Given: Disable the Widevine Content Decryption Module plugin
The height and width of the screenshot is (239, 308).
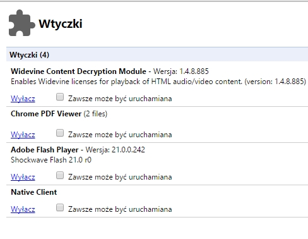Looking at the screenshot, I should pyautogui.click(x=23, y=99).
